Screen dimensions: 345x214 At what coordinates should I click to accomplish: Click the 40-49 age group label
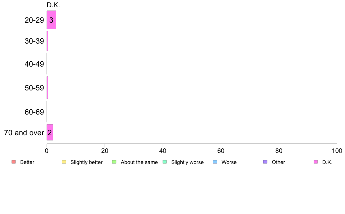click(34, 64)
